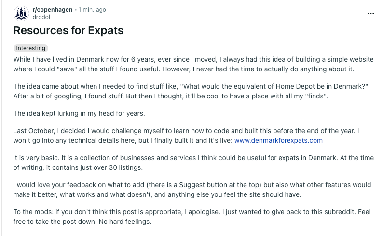Click the 'Resources for Expats' post title
This screenshot has height=236, width=383.
(68, 31)
